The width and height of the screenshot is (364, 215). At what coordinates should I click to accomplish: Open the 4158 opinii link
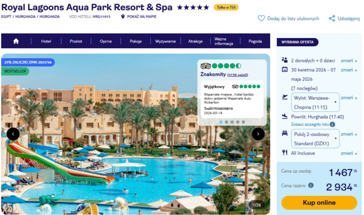tap(238, 75)
